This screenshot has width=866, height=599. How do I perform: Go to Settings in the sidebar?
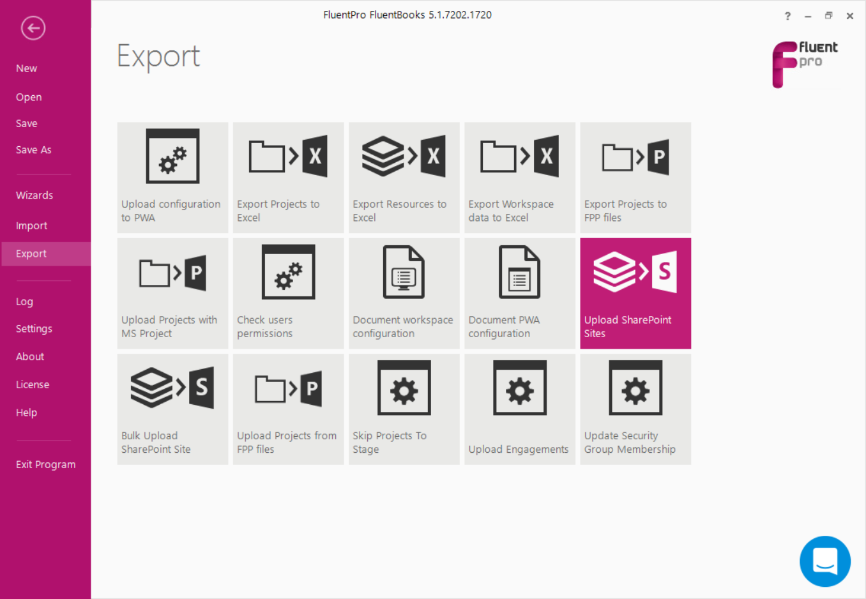click(34, 329)
